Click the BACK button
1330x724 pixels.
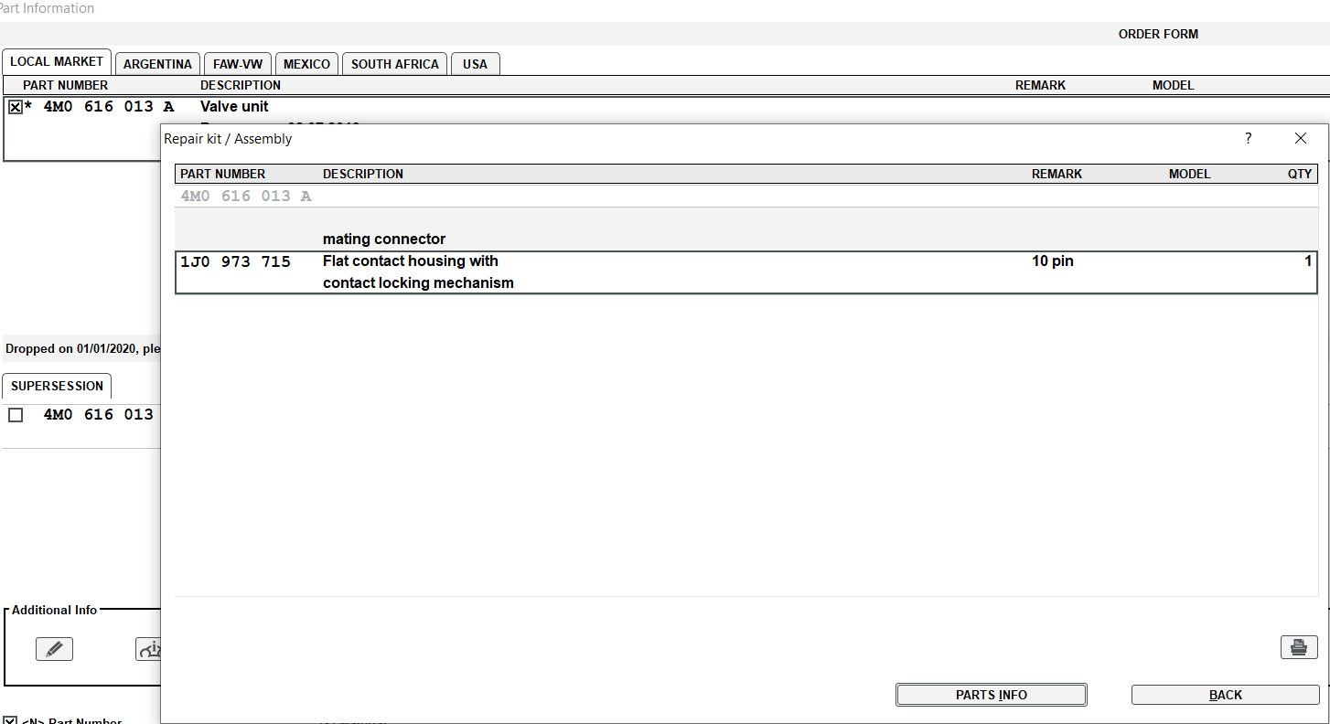1225,695
